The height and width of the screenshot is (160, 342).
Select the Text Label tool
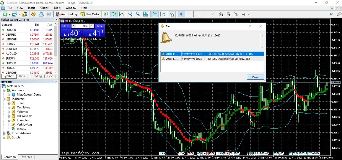pyautogui.click(x=236, y=14)
